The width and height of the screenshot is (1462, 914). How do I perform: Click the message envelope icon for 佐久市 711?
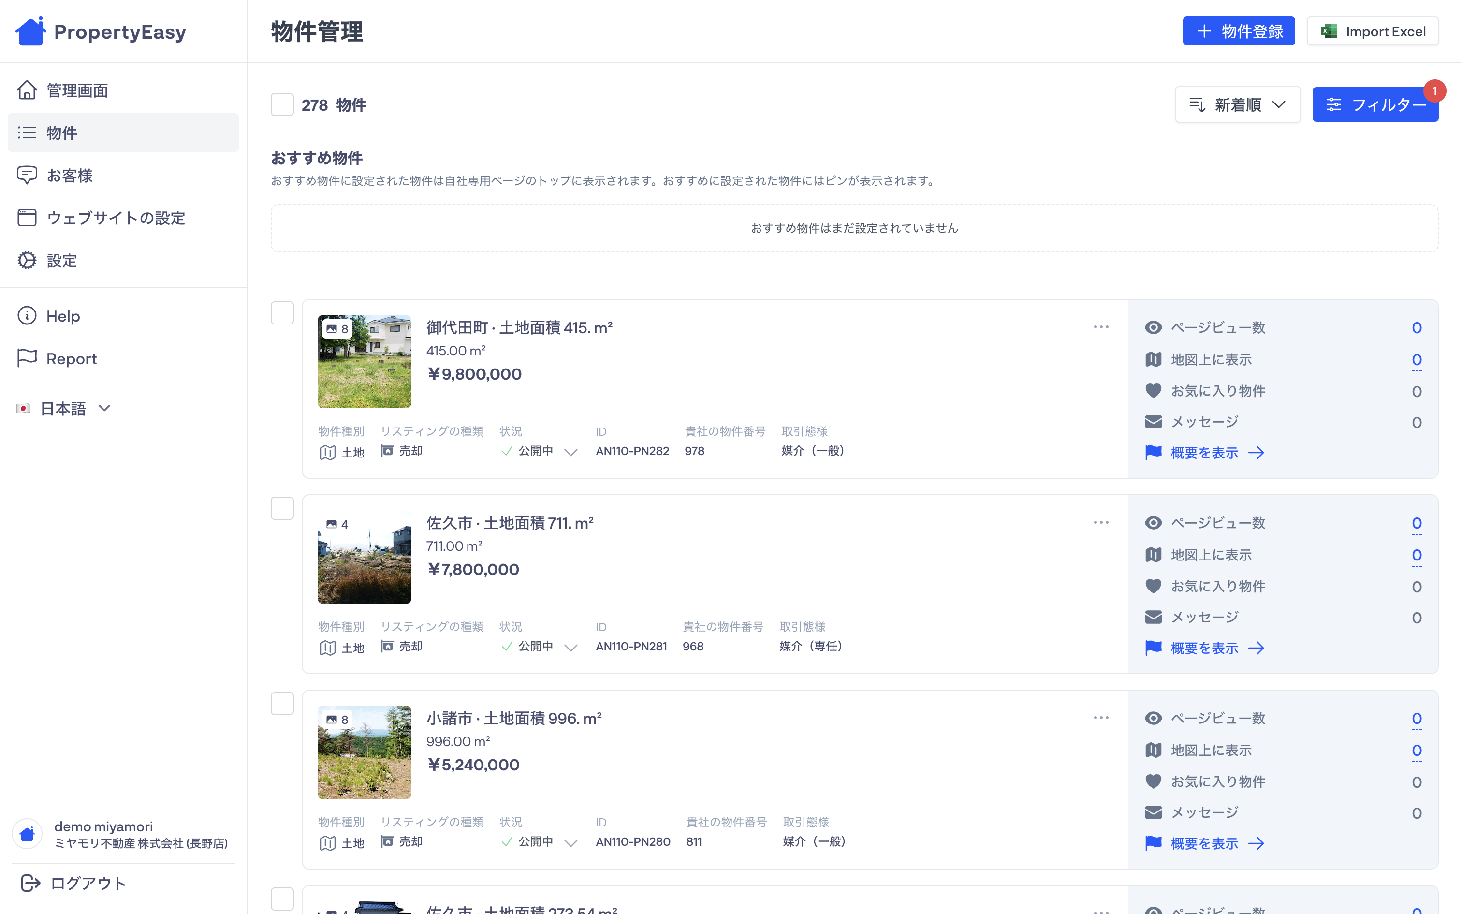[x=1153, y=617]
